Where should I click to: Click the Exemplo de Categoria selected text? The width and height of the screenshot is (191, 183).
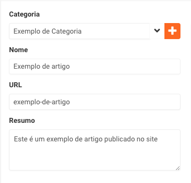tap(48, 31)
